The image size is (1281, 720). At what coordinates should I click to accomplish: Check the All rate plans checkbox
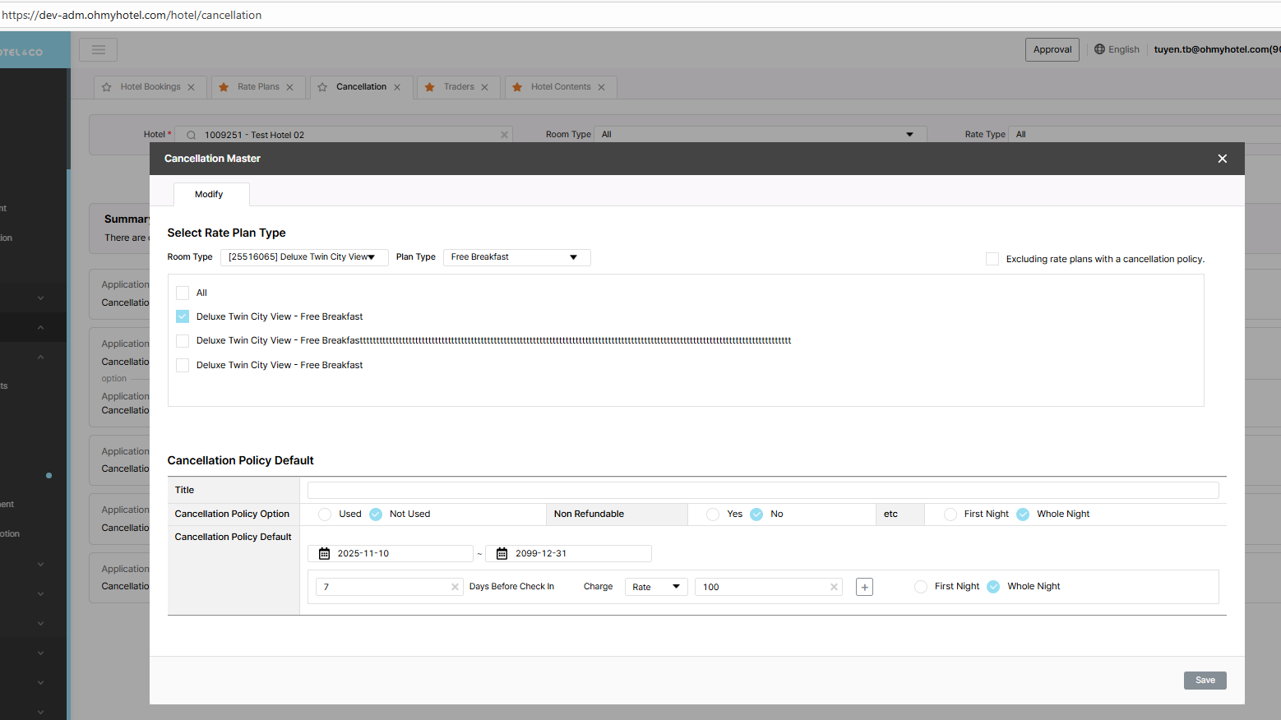(x=183, y=293)
